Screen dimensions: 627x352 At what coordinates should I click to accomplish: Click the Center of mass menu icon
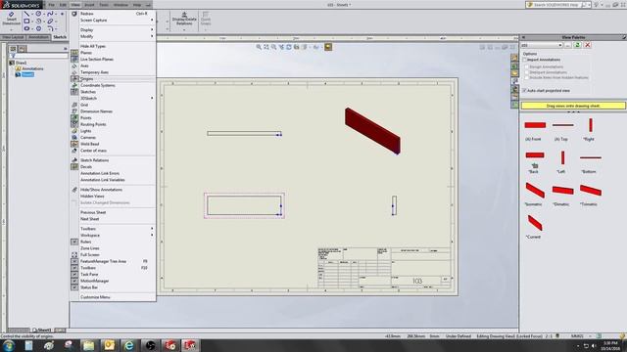click(74, 151)
